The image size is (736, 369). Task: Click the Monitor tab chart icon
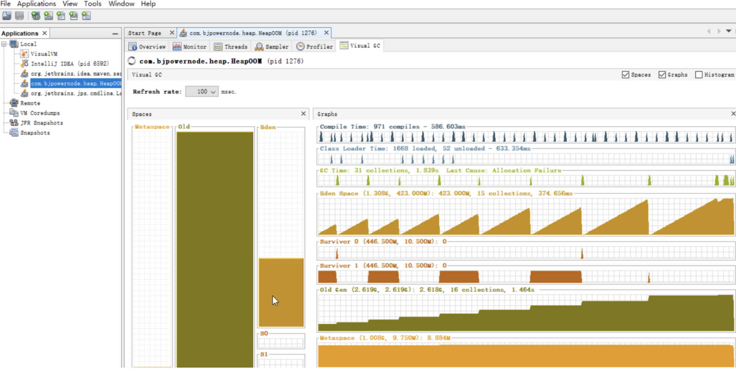click(x=177, y=47)
